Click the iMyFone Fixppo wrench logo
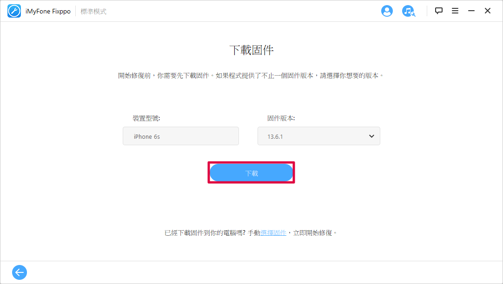 tap(14, 11)
